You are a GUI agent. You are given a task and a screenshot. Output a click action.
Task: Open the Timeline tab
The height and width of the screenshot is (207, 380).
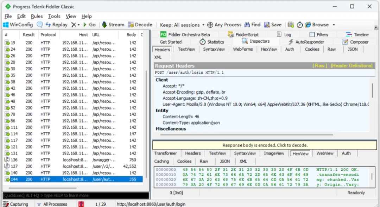coord(357,34)
